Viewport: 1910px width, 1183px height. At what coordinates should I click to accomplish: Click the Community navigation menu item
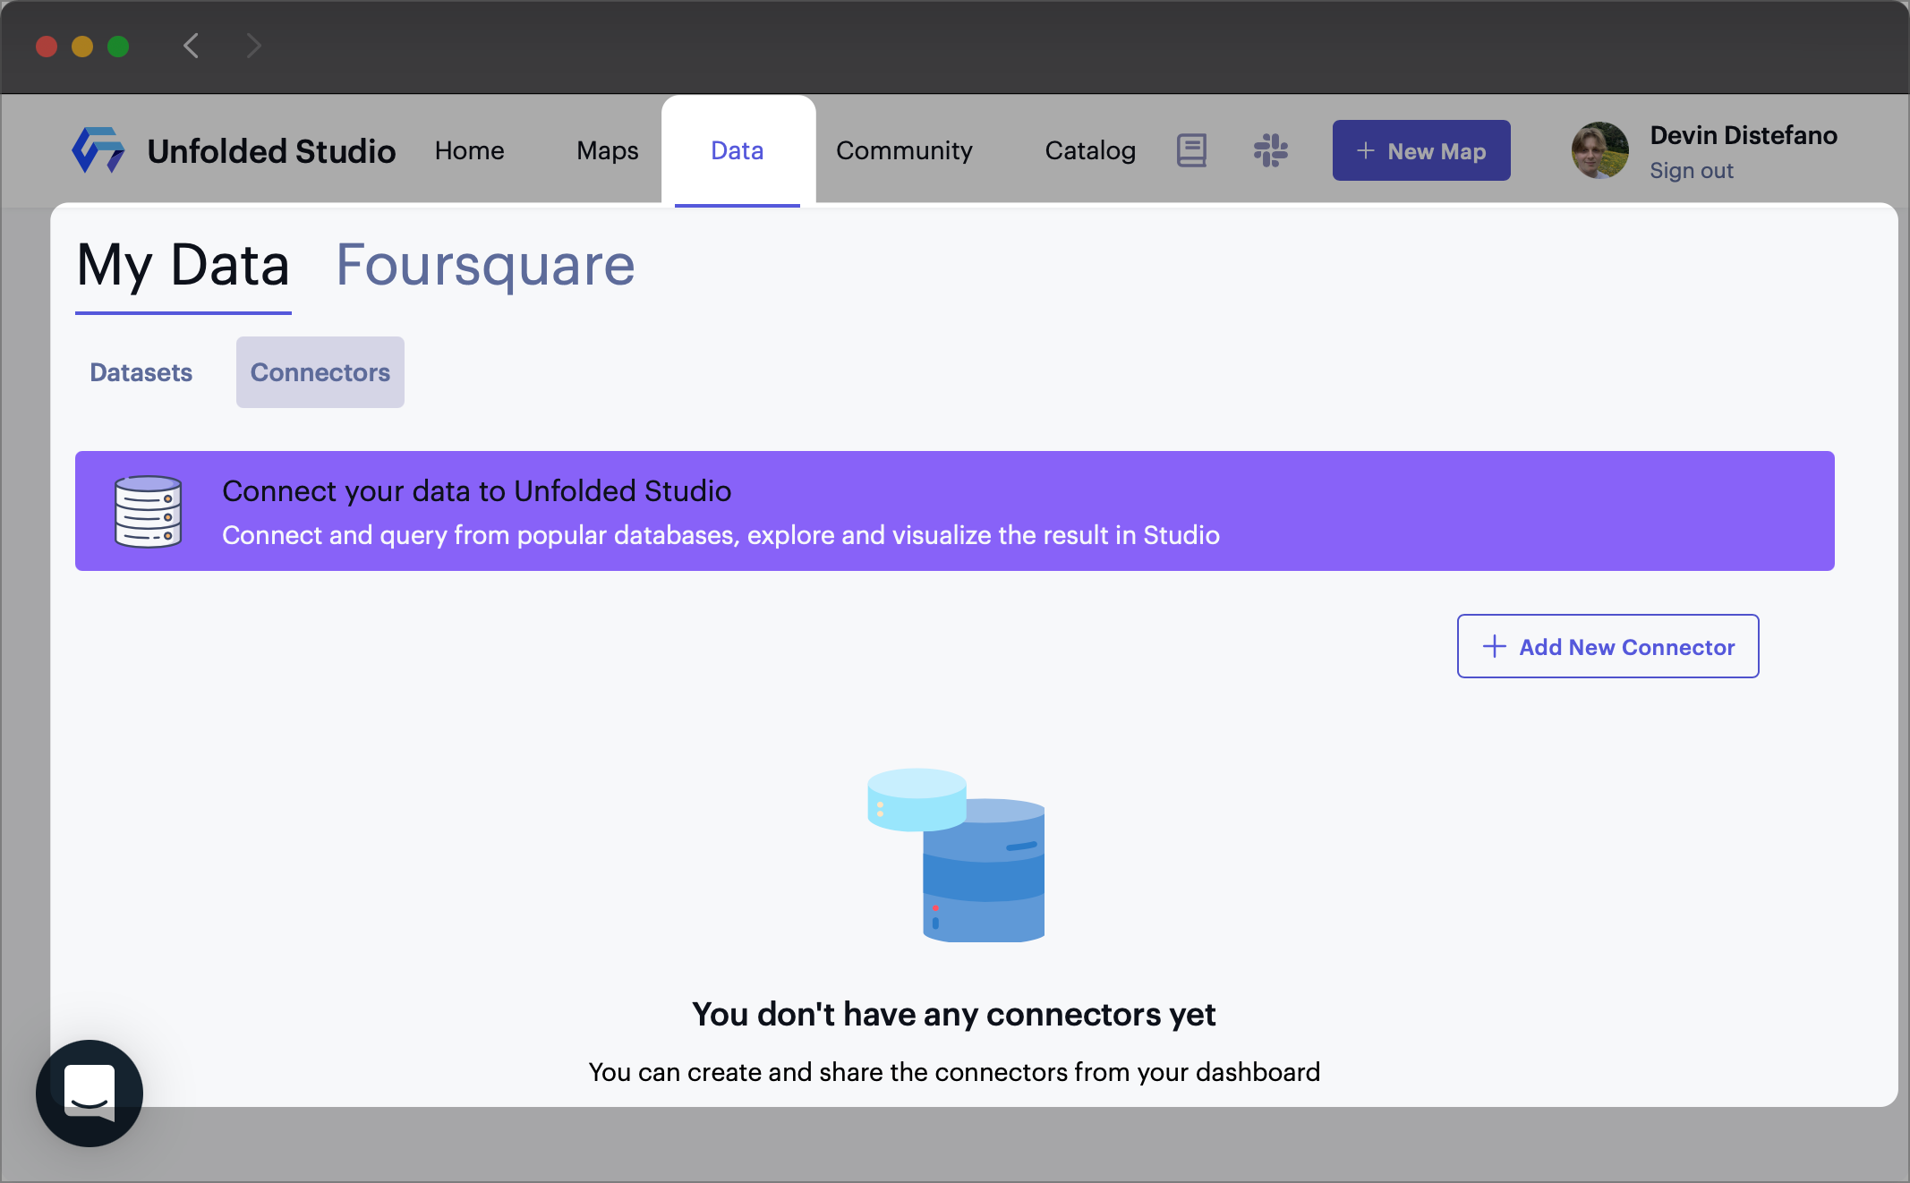click(x=903, y=150)
